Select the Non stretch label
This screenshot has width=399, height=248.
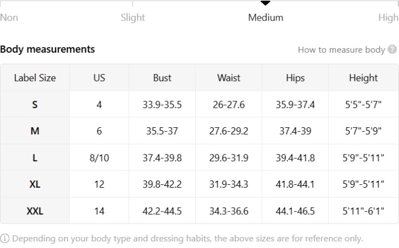(9, 18)
